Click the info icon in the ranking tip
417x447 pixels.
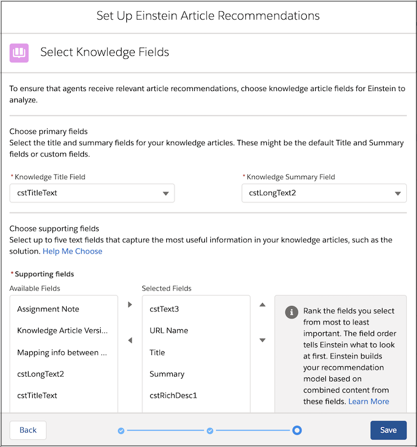pos(291,312)
